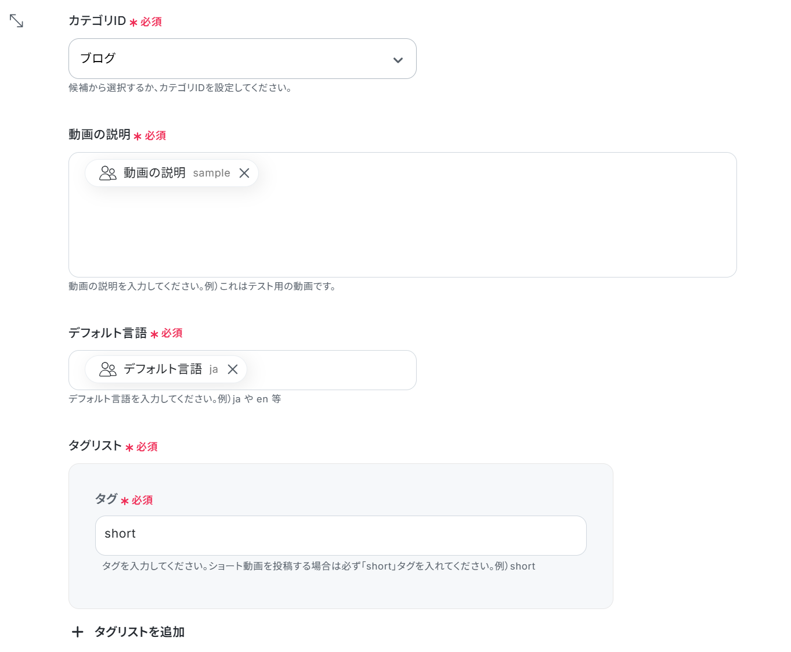Click the タグリスト section heading
The width and height of the screenshot is (791, 652).
(x=95, y=445)
